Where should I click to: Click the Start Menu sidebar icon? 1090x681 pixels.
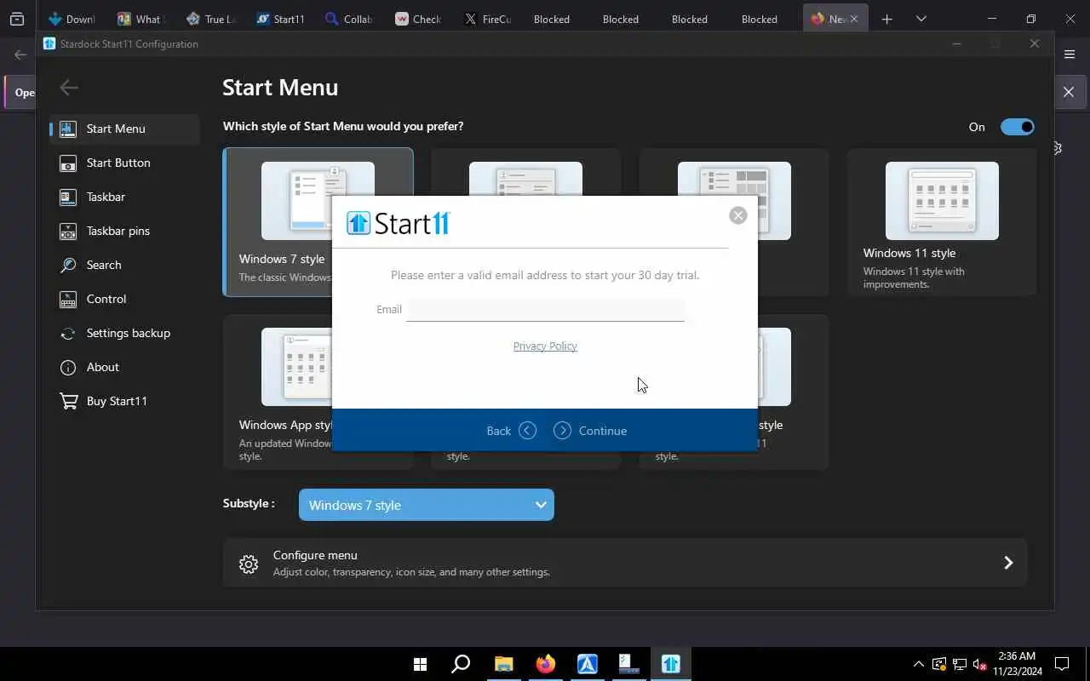tap(68, 129)
